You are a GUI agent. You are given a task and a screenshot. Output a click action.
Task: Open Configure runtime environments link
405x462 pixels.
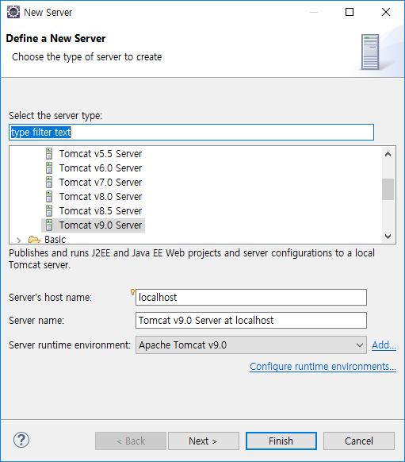pyautogui.click(x=323, y=367)
